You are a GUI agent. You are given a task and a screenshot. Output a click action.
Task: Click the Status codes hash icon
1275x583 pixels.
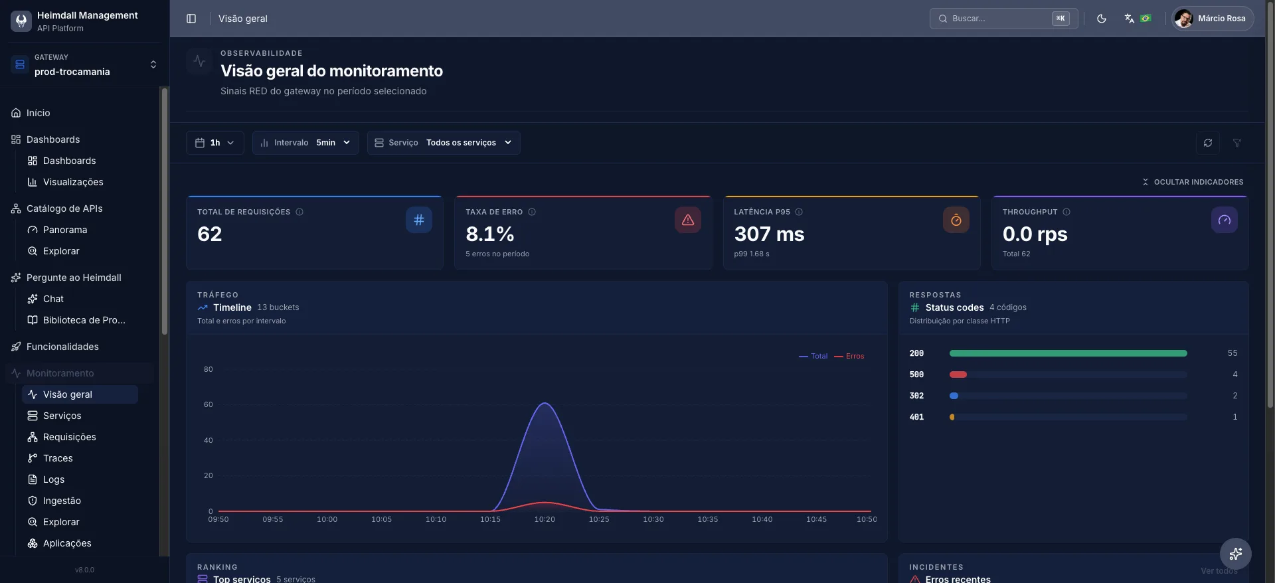[914, 307]
